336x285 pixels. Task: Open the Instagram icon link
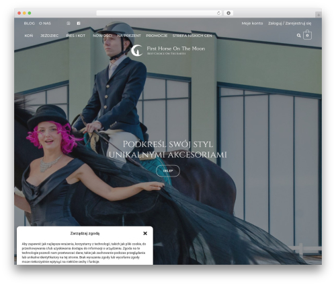69,24
